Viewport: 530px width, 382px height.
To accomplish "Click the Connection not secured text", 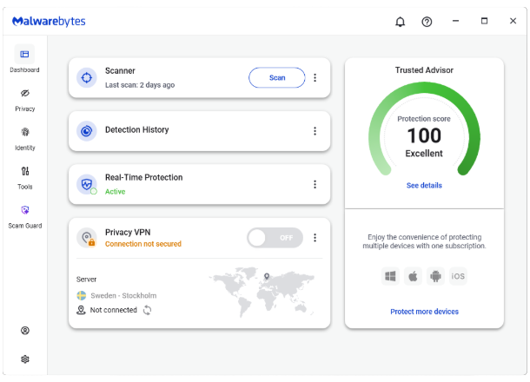I will [143, 244].
